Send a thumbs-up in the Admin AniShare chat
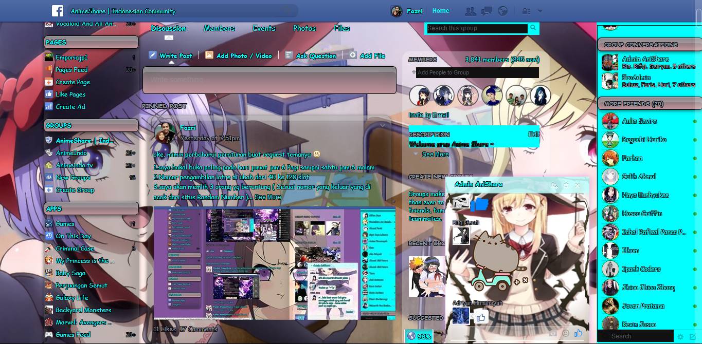 coord(578,334)
